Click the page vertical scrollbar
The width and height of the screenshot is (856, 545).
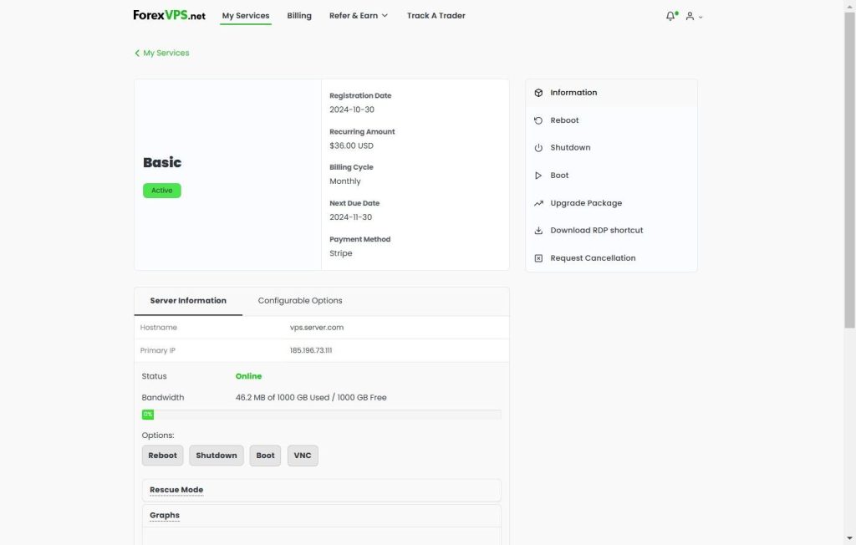pyautogui.click(x=849, y=171)
